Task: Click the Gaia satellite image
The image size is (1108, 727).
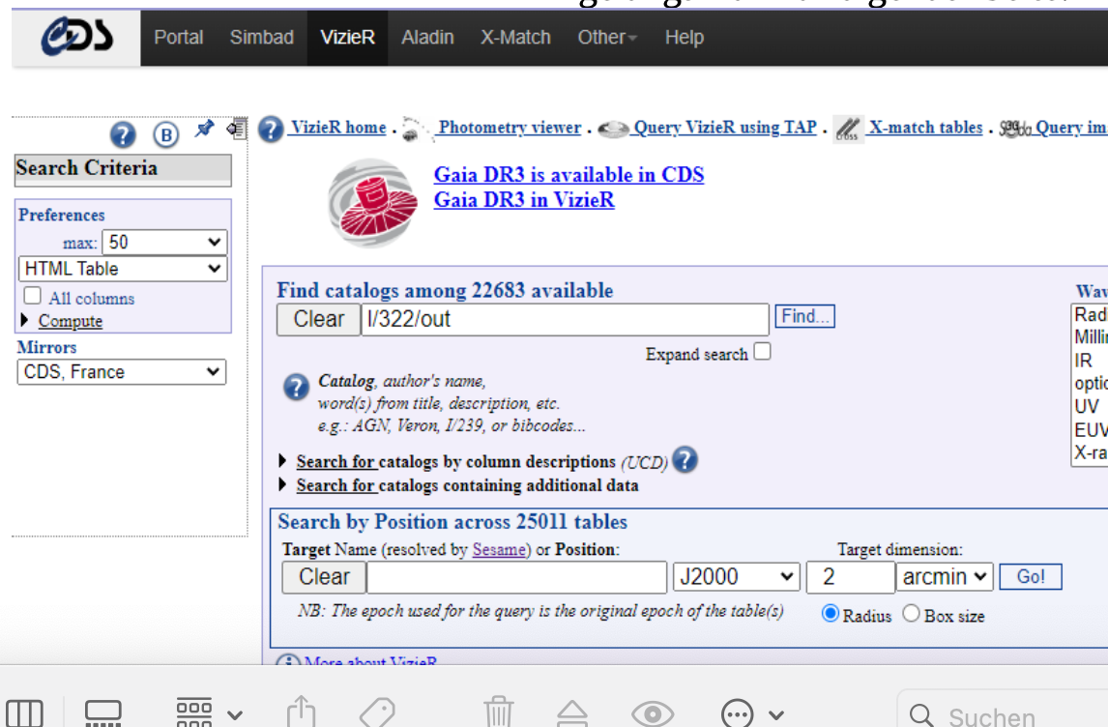Action: (373, 203)
